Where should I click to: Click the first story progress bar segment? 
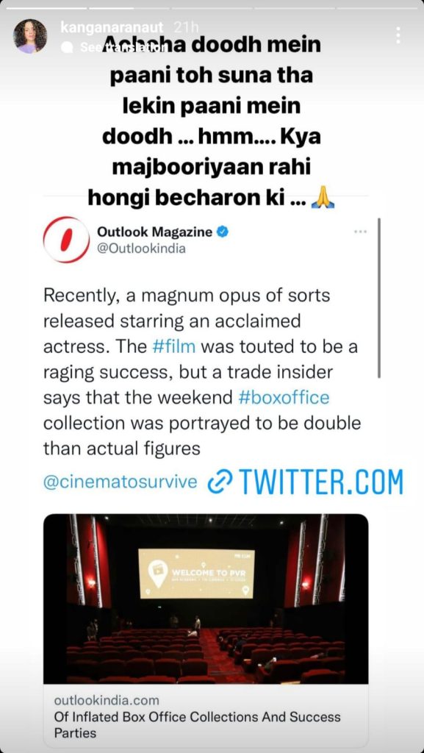46,8
